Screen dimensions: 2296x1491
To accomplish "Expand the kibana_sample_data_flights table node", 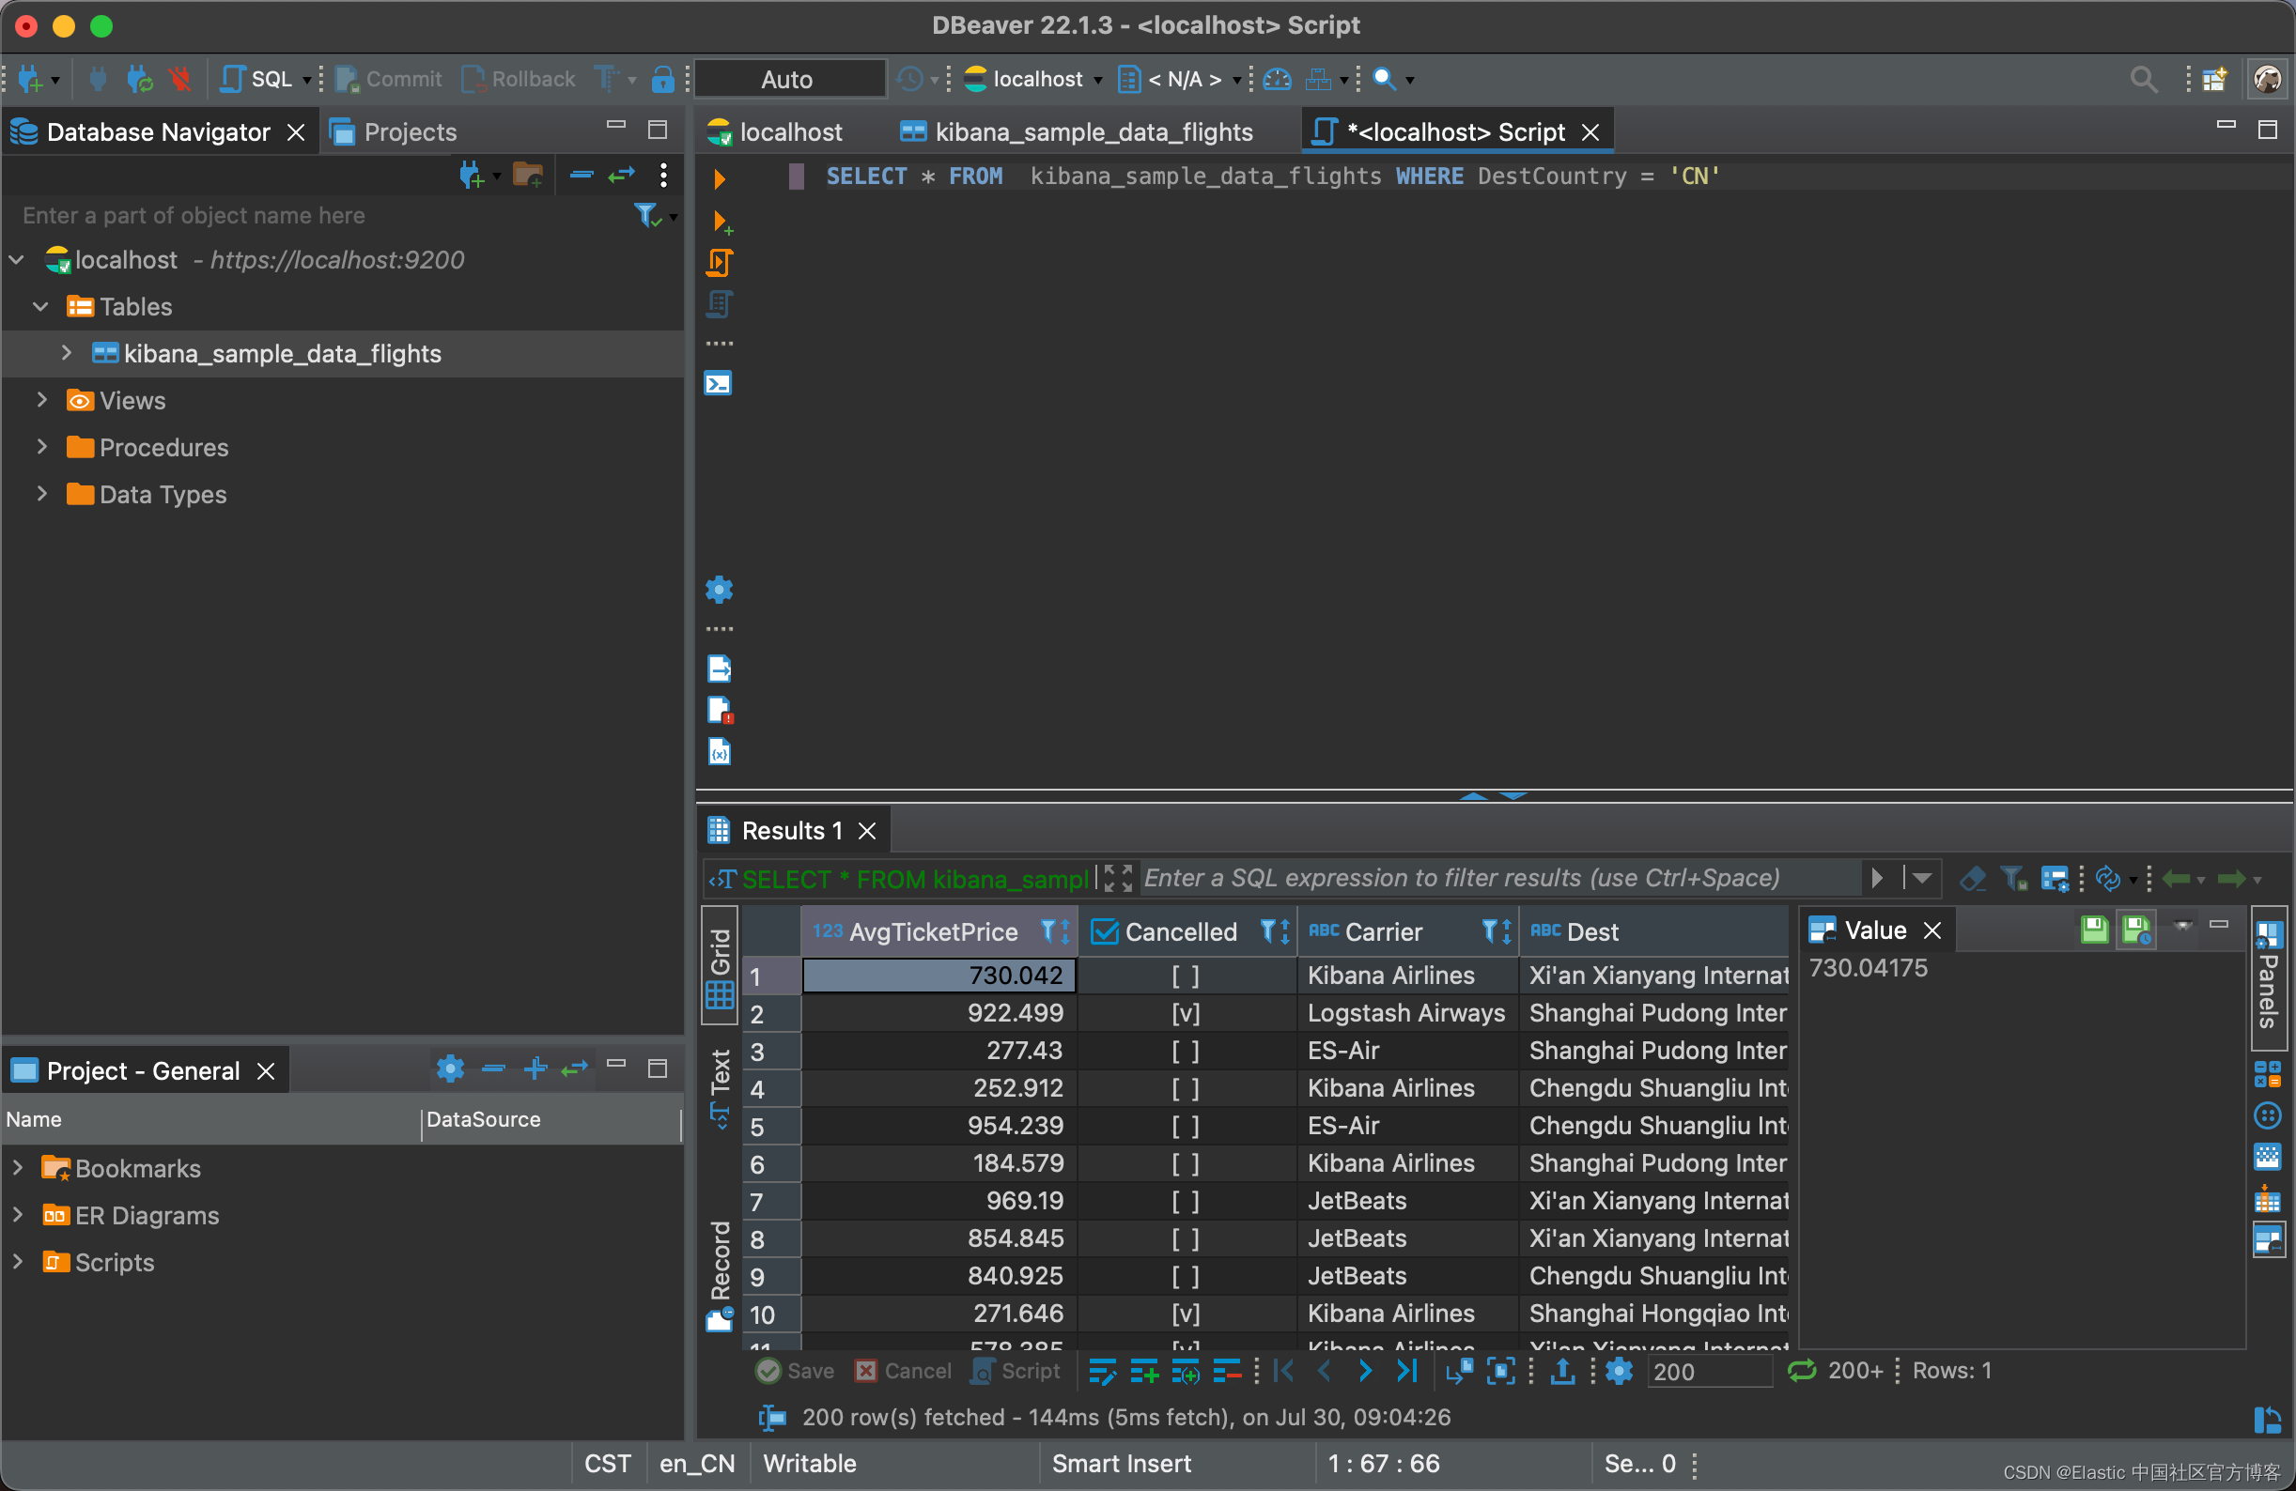I will click(x=66, y=353).
